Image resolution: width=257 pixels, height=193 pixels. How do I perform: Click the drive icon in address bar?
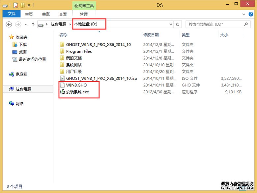(x=41, y=25)
